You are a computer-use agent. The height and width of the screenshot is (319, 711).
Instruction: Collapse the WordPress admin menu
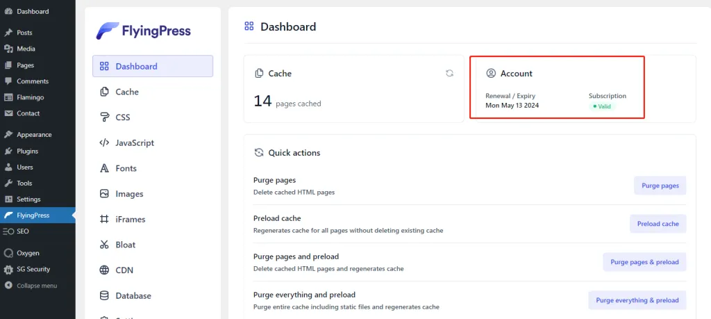pyautogui.click(x=36, y=286)
